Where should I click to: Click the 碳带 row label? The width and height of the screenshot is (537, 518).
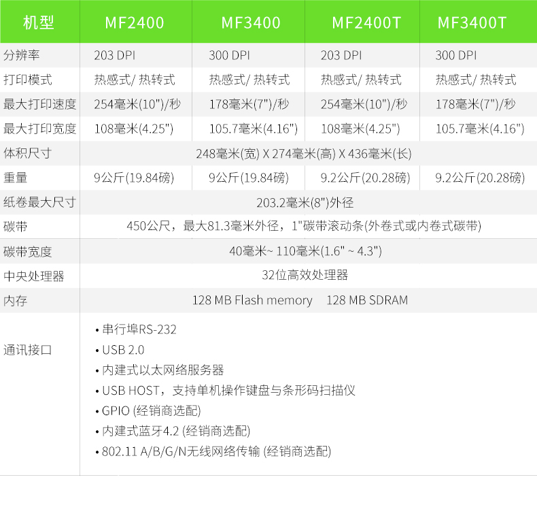click(x=16, y=227)
